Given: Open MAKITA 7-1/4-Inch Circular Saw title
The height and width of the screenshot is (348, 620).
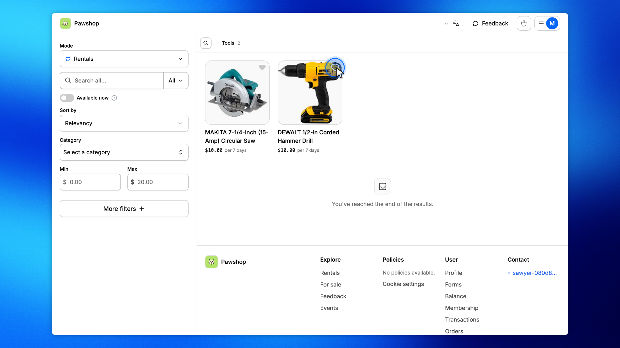Looking at the screenshot, I should [x=237, y=137].
